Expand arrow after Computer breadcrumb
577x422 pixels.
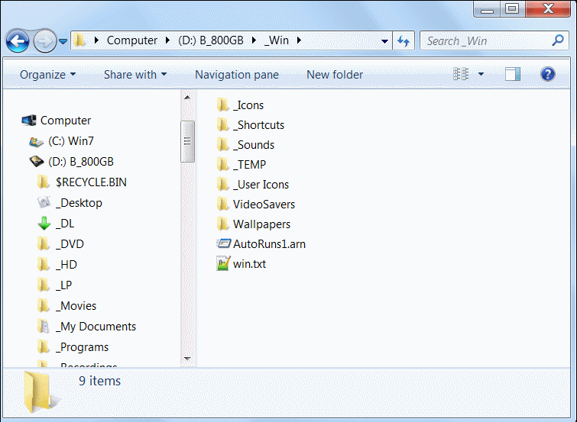[167, 40]
